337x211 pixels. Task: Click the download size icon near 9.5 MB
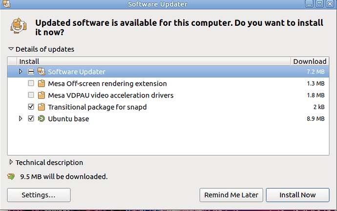pyautogui.click(x=11, y=176)
